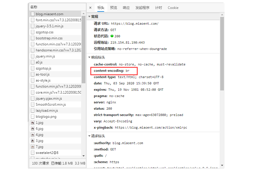Screen dimensions: 254x174
Task: Click image icon beside bloglogo.png
Action: (x=33, y=117)
